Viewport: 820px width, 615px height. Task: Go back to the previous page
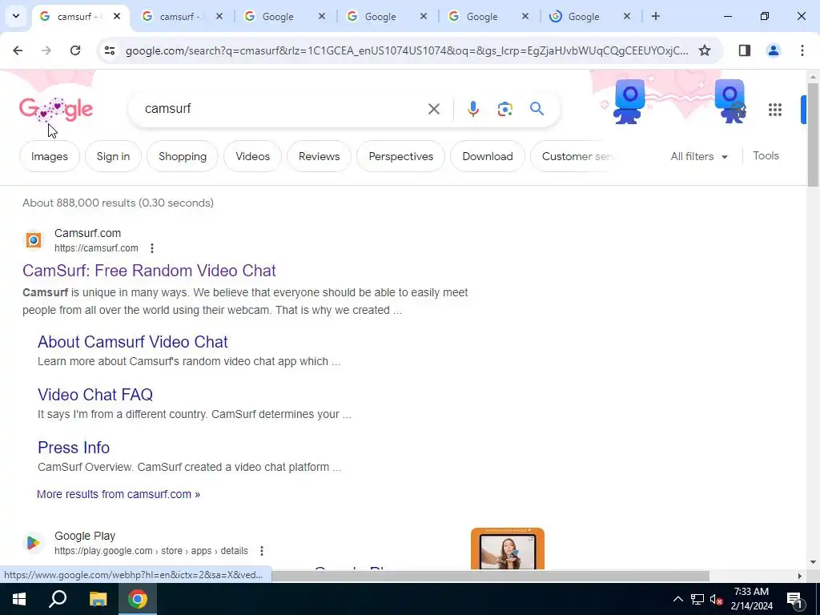tap(18, 50)
